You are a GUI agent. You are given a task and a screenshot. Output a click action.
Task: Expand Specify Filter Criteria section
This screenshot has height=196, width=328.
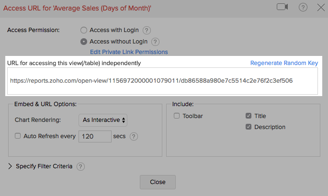pos(11,166)
